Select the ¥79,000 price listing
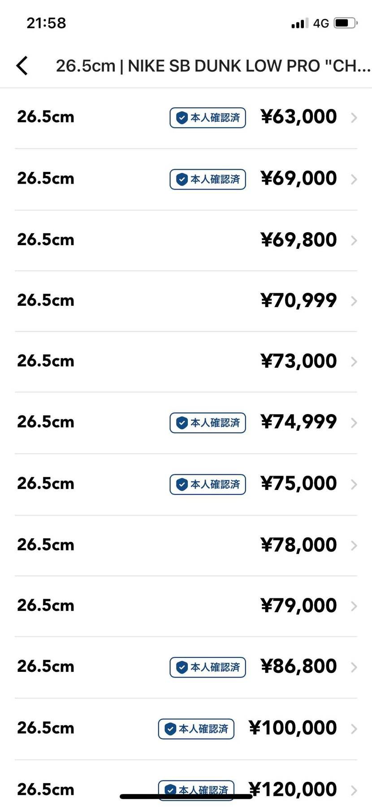This screenshot has width=372, height=807. [298, 605]
